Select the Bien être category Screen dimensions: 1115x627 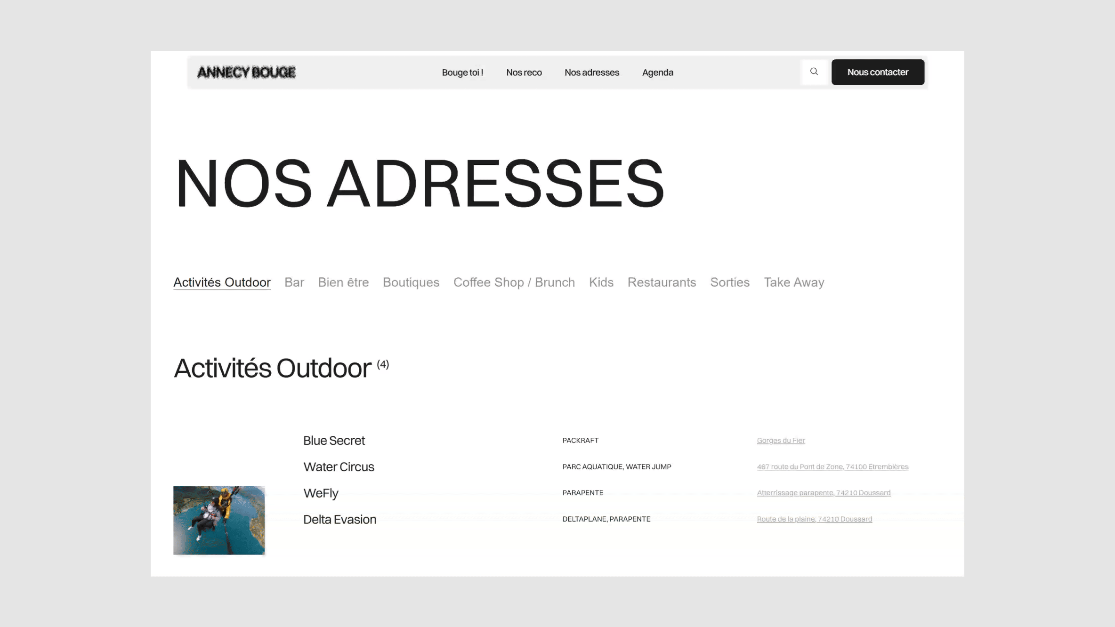click(343, 282)
